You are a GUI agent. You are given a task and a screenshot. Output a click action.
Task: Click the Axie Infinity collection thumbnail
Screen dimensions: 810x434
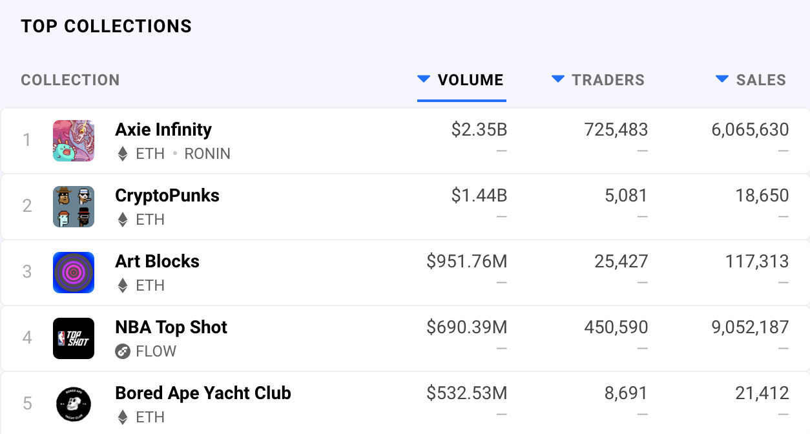coord(74,141)
